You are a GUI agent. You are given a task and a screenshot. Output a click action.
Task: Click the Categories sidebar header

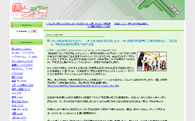27,42
